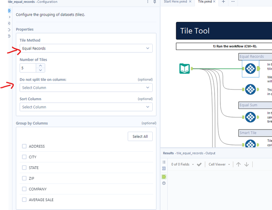Click the checkmark icon in Results toolbar

pyautogui.click(x=199, y=164)
